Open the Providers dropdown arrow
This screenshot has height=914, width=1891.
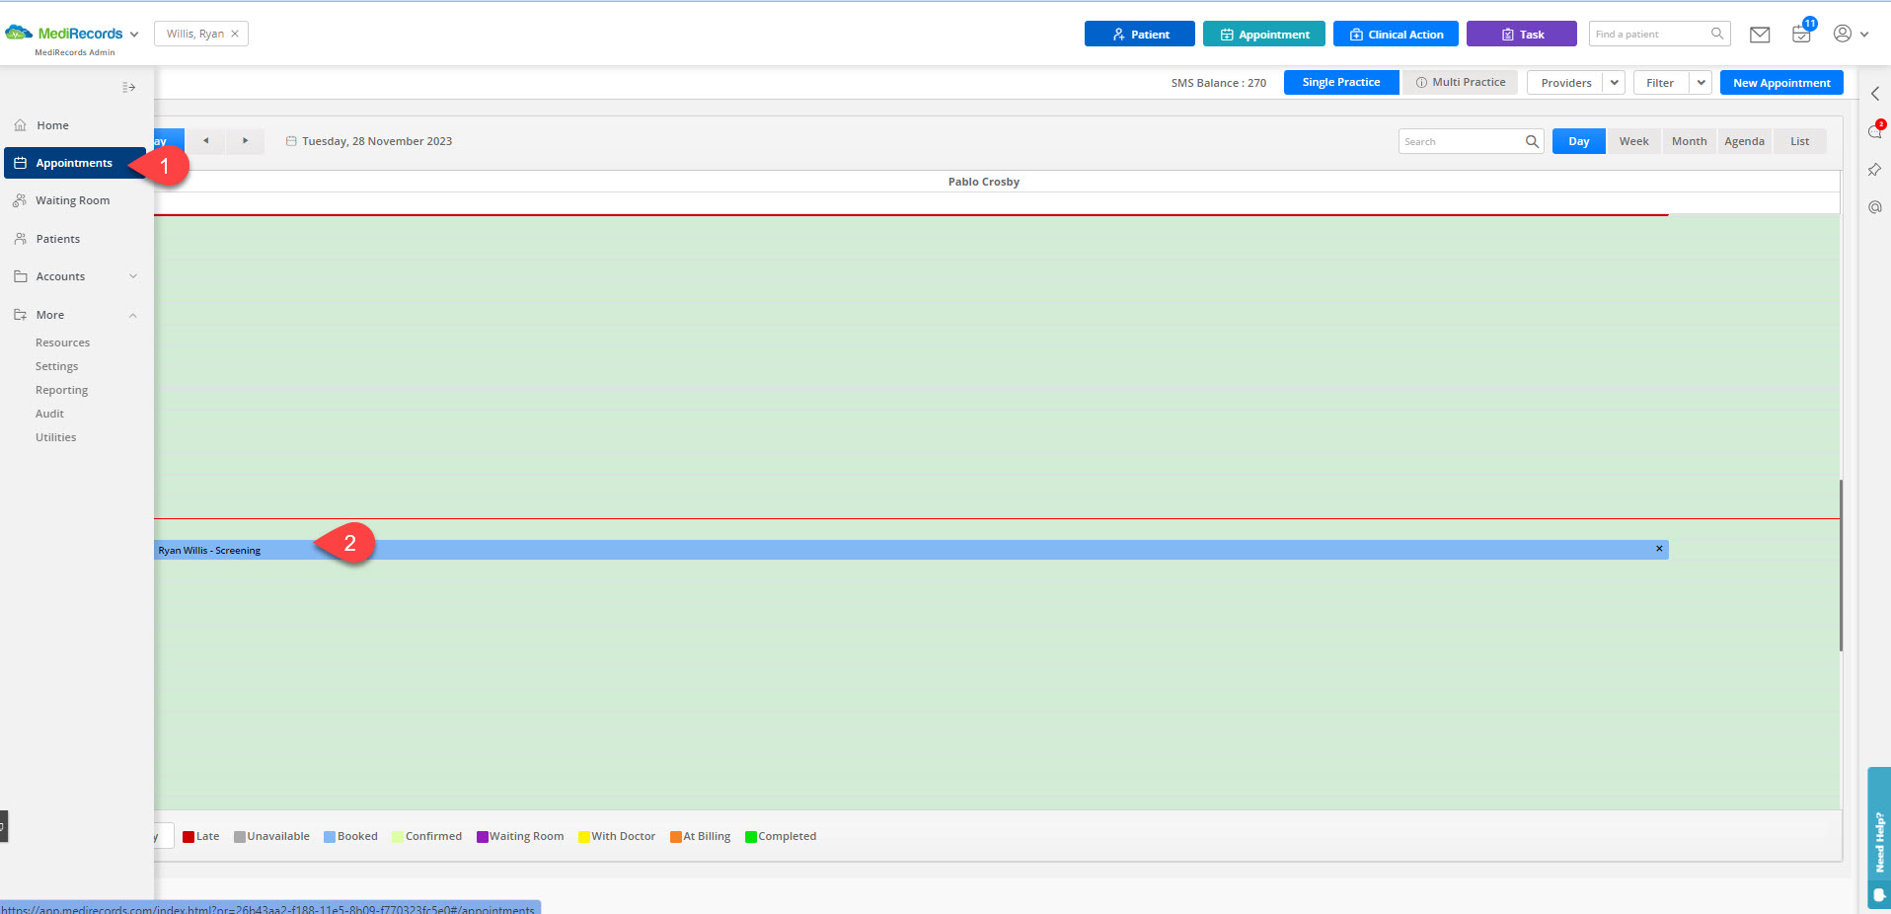click(x=1615, y=83)
